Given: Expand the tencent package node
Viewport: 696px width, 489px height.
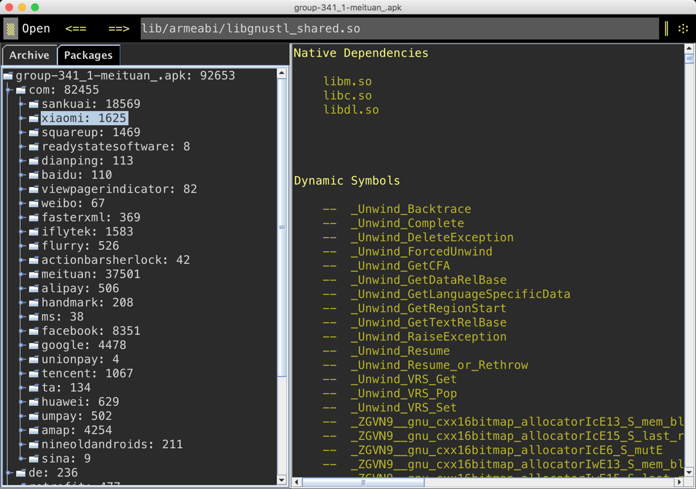Looking at the screenshot, I should (22, 374).
